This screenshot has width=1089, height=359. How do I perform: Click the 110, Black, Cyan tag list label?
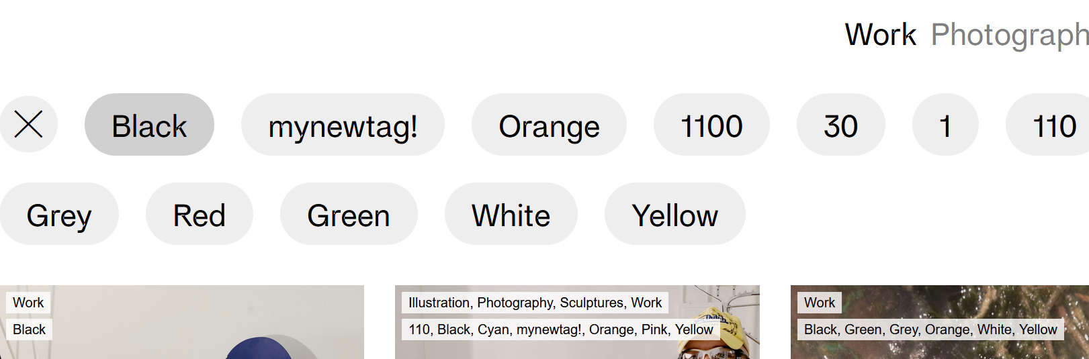point(560,329)
